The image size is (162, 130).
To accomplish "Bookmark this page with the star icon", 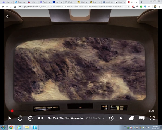I will (x=128, y=6).
